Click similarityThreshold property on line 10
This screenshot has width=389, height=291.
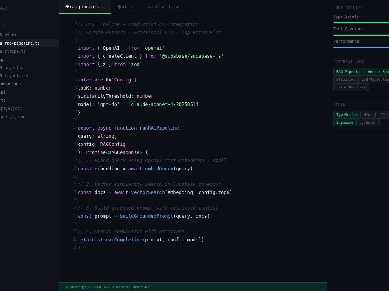[104, 96]
